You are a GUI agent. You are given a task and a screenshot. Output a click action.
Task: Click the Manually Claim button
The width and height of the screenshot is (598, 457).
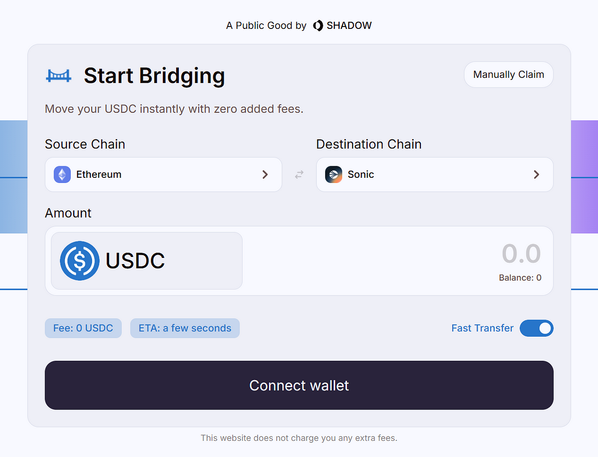coord(508,74)
